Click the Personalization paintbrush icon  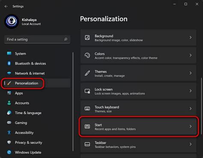click(x=9, y=83)
